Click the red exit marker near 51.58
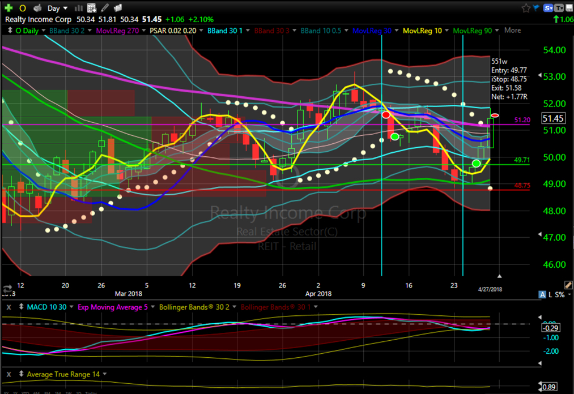The width and height of the screenshot is (574, 394). (x=495, y=115)
